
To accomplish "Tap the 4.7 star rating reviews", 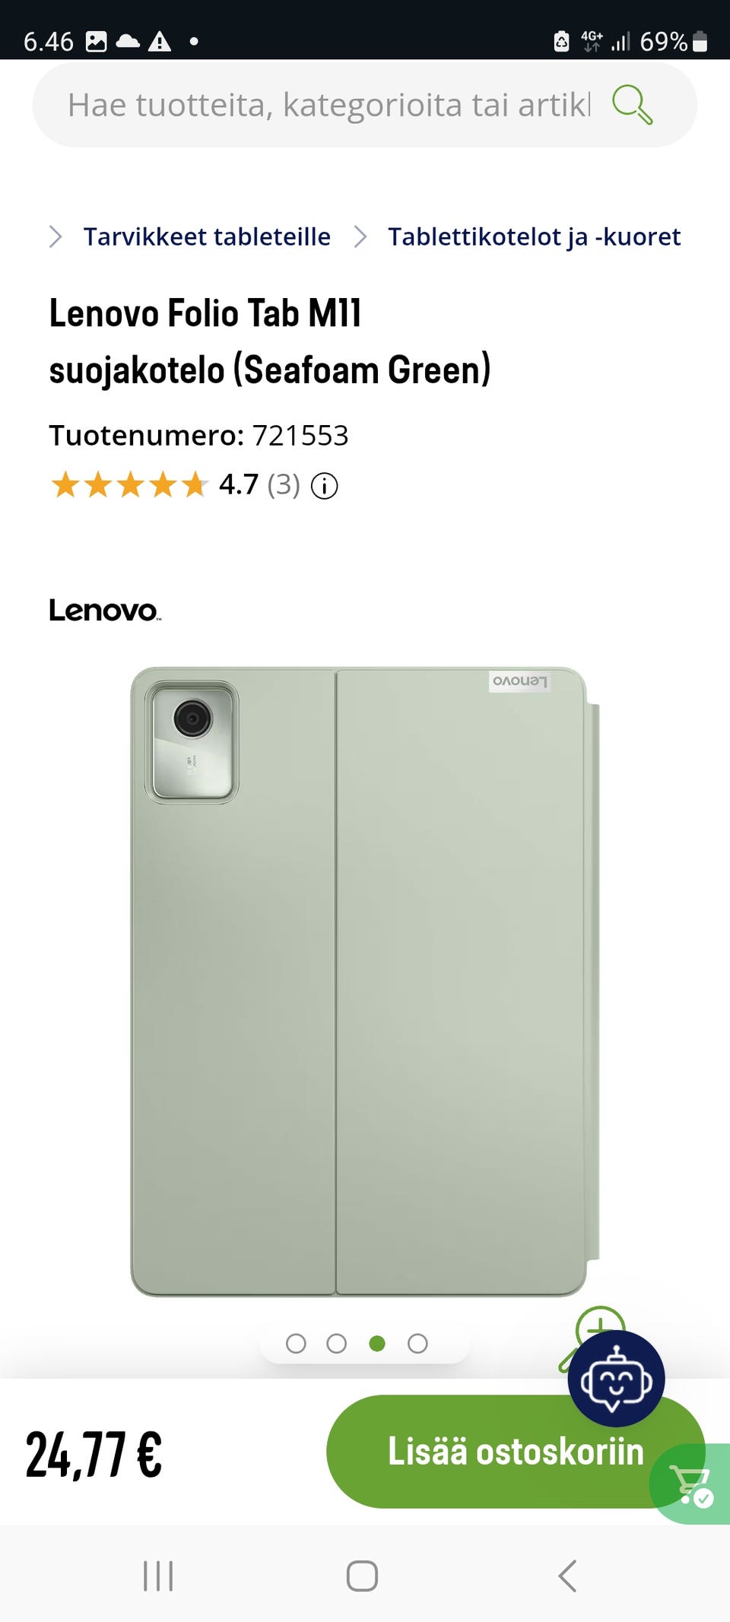I will 175,484.
